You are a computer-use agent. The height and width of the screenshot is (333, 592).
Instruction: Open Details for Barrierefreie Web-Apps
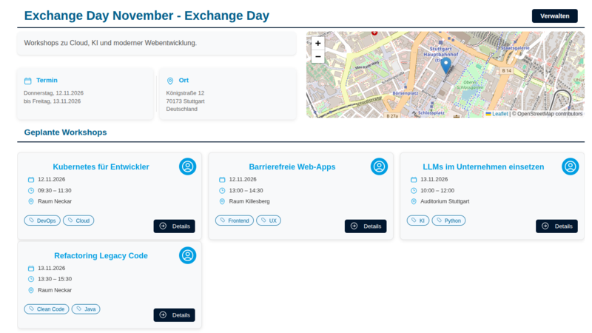click(366, 226)
